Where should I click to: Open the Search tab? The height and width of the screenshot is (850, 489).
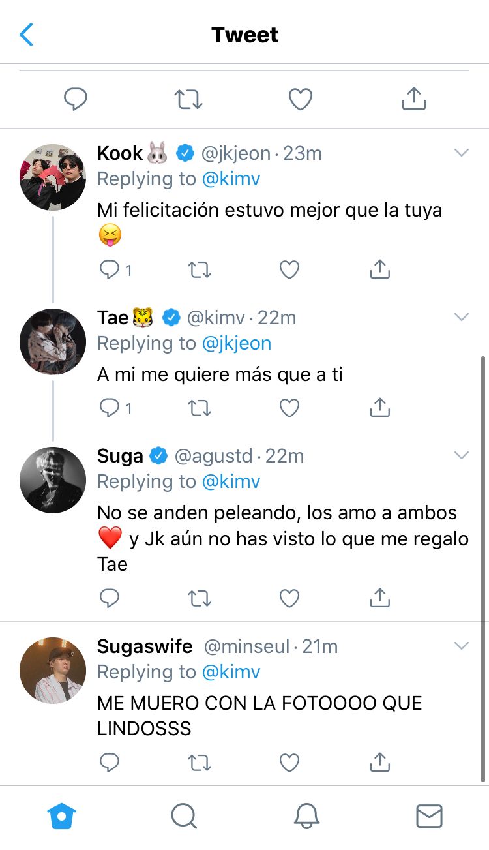pos(183,816)
